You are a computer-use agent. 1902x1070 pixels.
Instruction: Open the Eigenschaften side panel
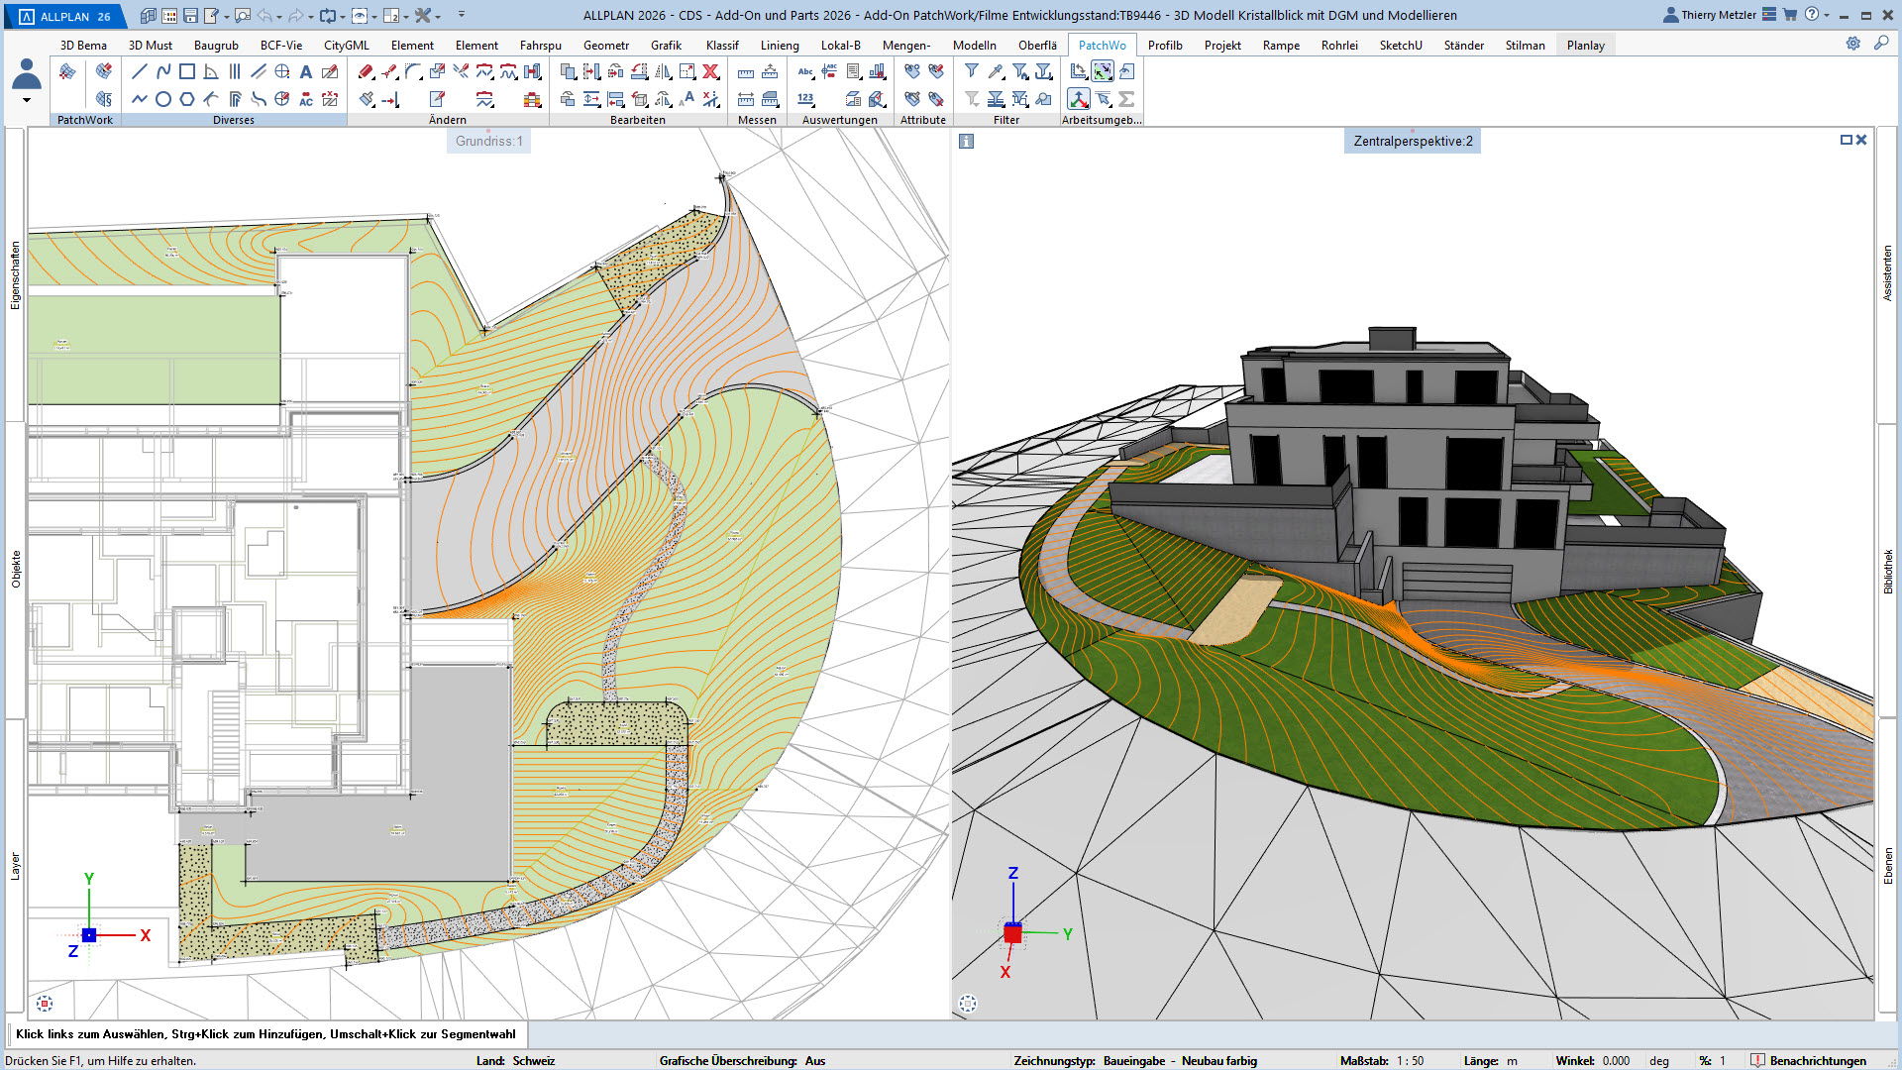tap(15, 275)
